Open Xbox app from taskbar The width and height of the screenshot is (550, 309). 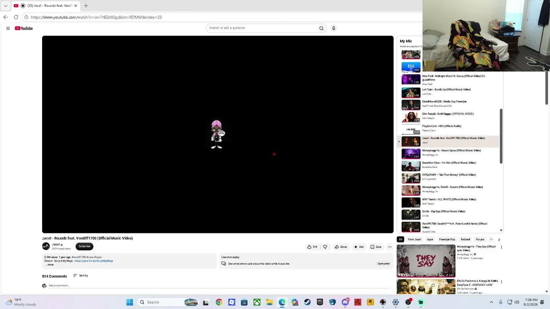(257, 302)
